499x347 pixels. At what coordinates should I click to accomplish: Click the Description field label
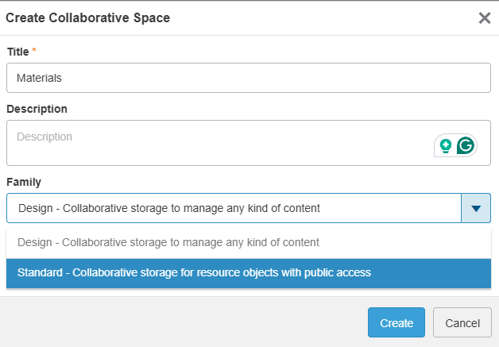tap(37, 109)
